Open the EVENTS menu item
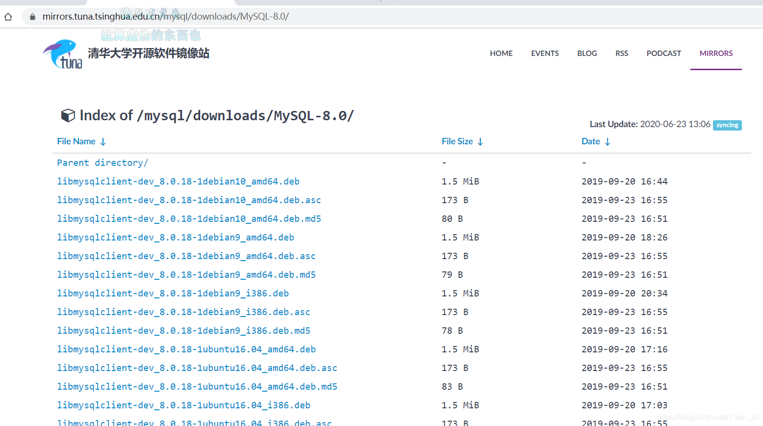Screen dimensions: 763x426 click(545, 53)
